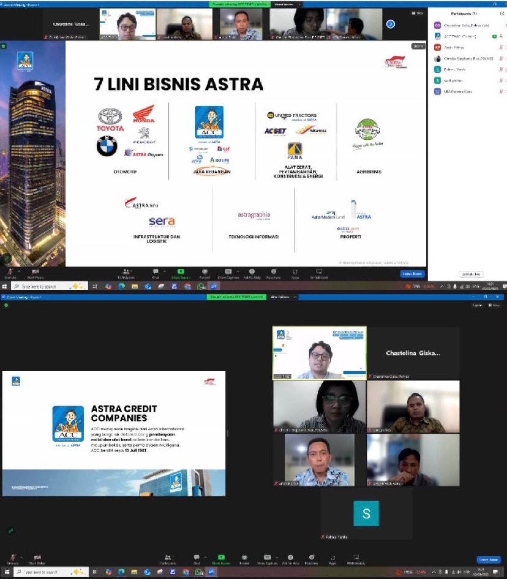Open Microsoft Edge on lower taskbar
Image resolution: width=507 pixels, height=579 pixels.
121,572
